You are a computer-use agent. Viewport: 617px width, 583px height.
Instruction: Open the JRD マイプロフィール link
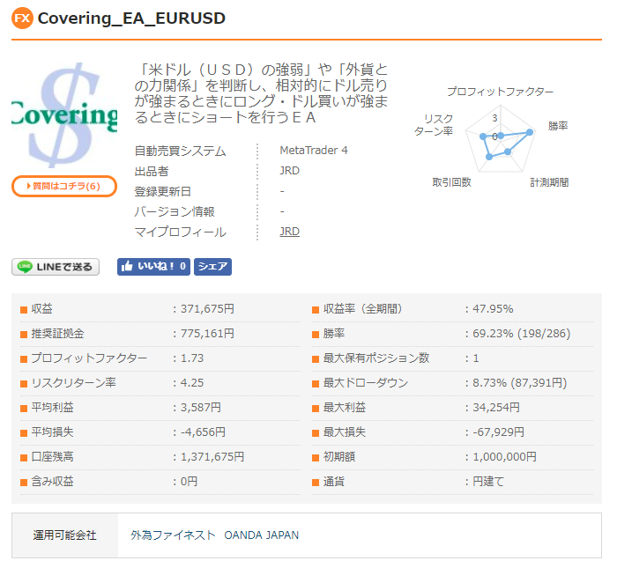click(290, 232)
